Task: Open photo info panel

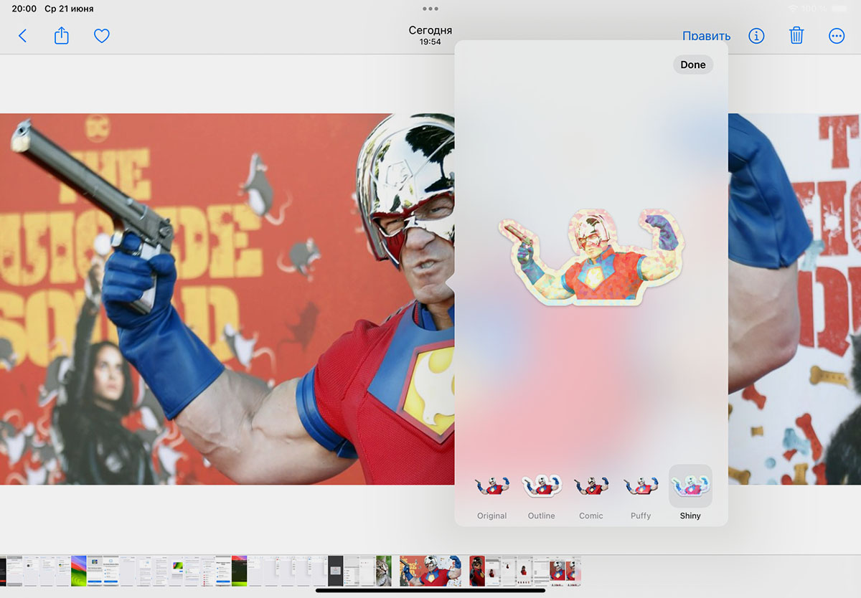Action: click(756, 36)
